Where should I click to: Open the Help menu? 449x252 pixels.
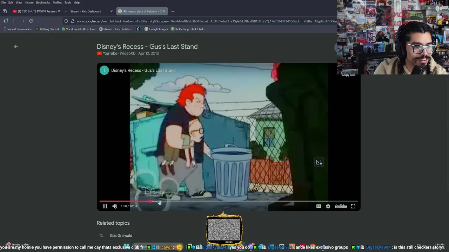[76, 2]
